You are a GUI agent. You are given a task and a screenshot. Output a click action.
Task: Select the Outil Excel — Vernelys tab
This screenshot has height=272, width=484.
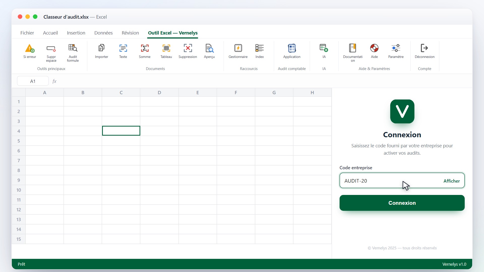pyautogui.click(x=173, y=33)
